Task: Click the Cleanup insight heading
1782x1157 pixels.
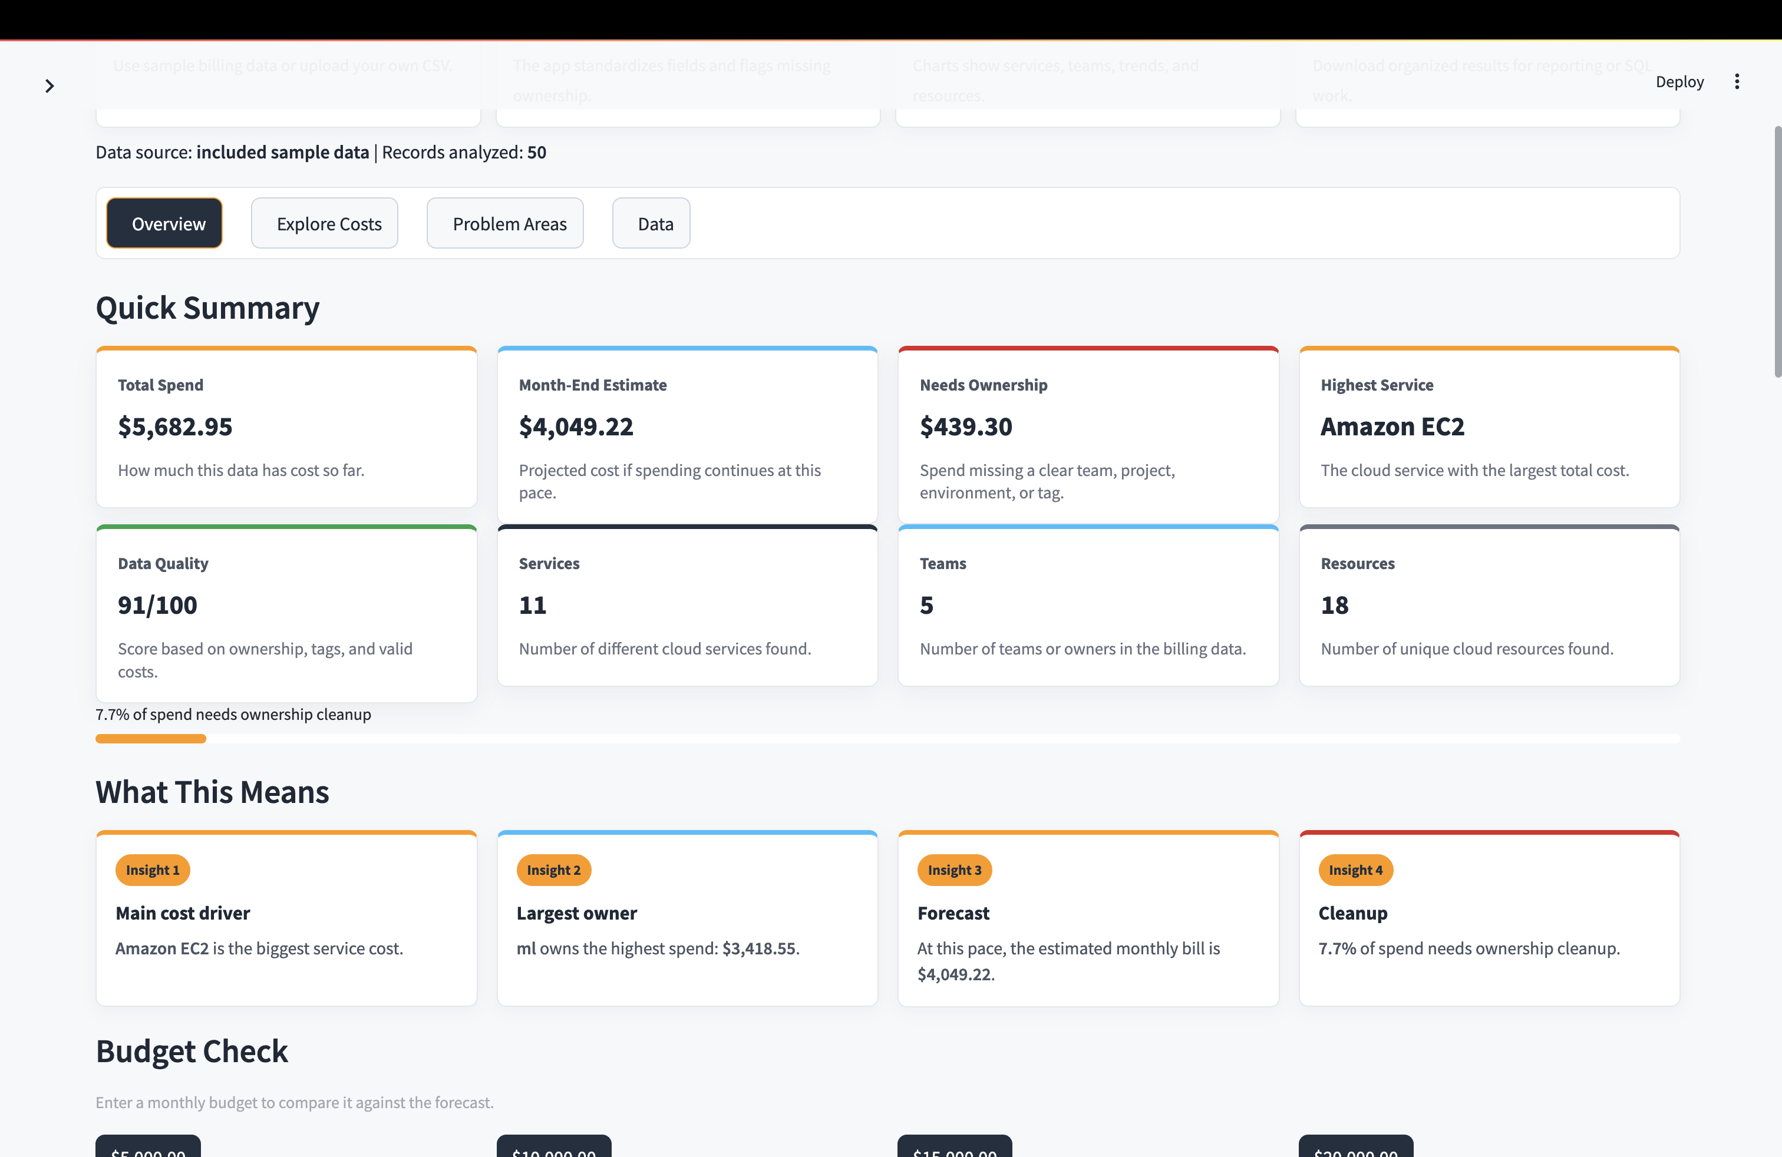Action: (x=1352, y=913)
